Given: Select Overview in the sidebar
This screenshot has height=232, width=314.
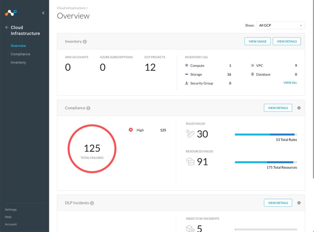Looking at the screenshot, I should click(18, 46).
